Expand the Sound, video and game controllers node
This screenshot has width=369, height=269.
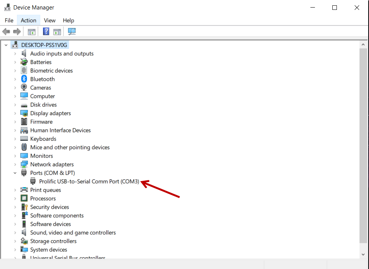(x=15, y=233)
